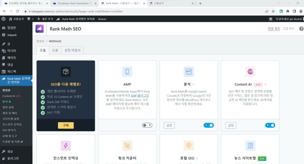Click the share page icon in address bar
Viewport: 304px width, 164px height.
[x=267, y=11]
